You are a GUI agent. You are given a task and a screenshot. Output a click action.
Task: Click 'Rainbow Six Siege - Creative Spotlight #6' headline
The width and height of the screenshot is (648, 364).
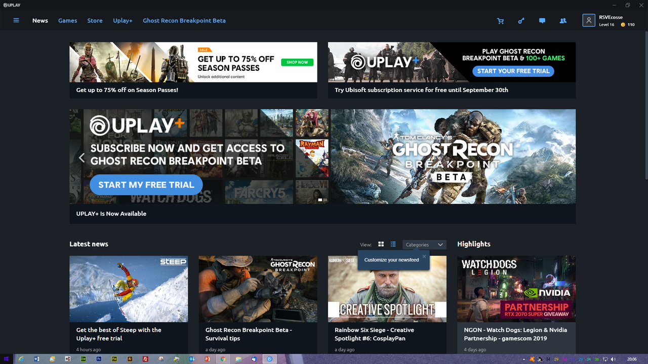pos(374,334)
